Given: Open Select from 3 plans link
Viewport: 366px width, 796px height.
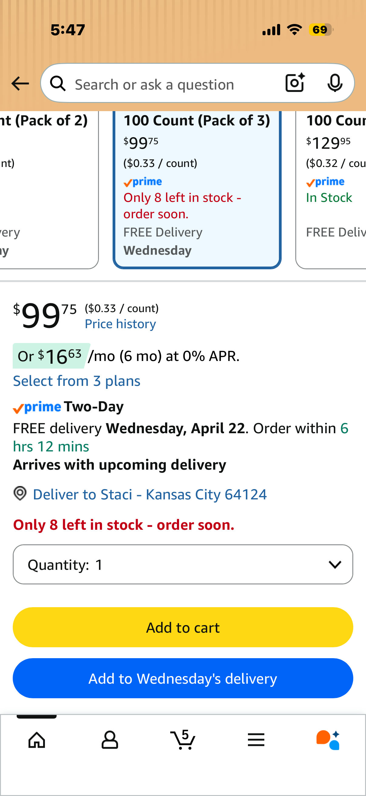Looking at the screenshot, I should [76, 381].
